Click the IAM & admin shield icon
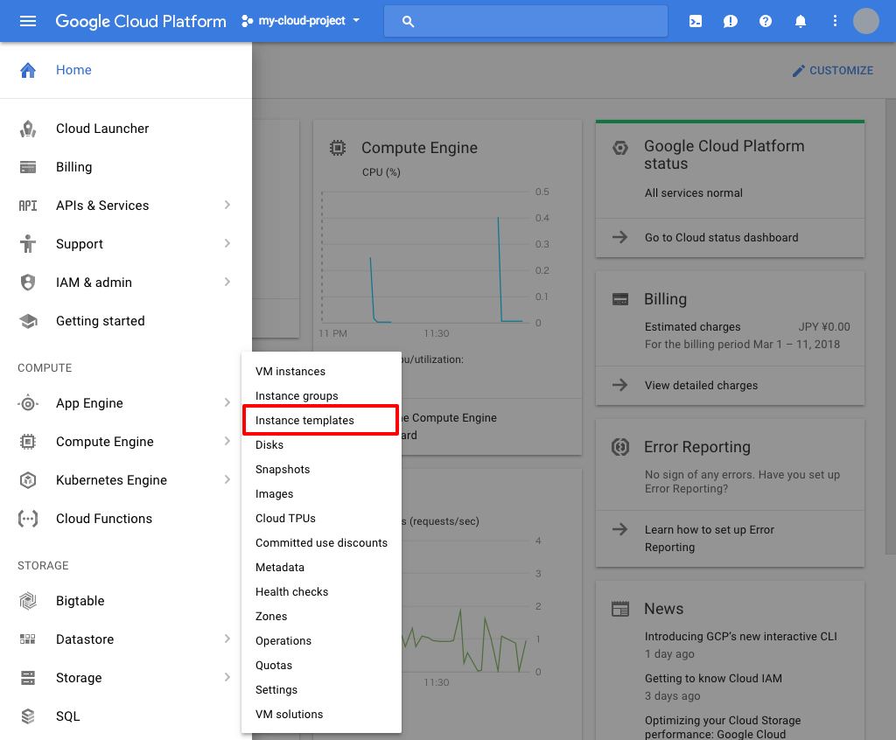This screenshot has height=740, width=896. tap(28, 283)
